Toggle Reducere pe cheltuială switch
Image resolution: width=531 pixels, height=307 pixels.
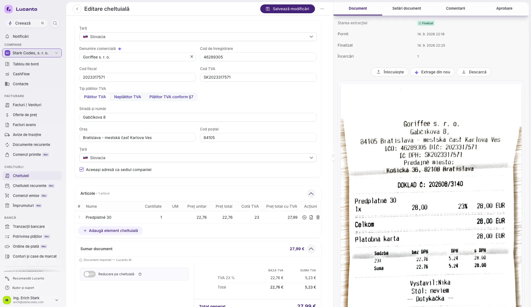90,274
